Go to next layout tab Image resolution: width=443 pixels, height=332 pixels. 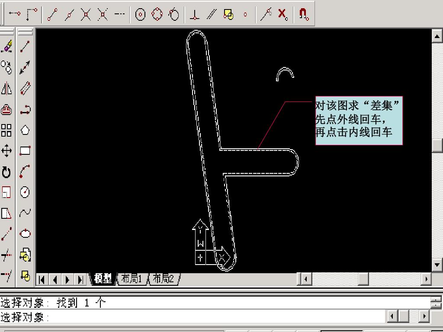(x=67, y=280)
